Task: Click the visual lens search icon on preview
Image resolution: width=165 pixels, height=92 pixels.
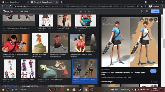Action: (142, 20)
